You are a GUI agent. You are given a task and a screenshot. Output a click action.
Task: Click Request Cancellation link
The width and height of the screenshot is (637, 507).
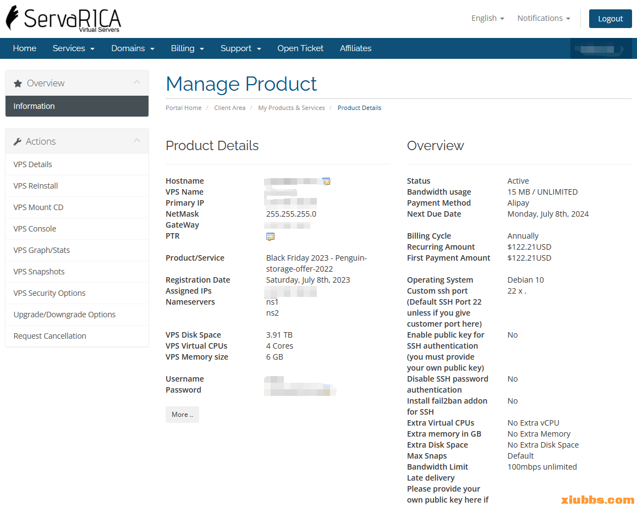point(50,336)
